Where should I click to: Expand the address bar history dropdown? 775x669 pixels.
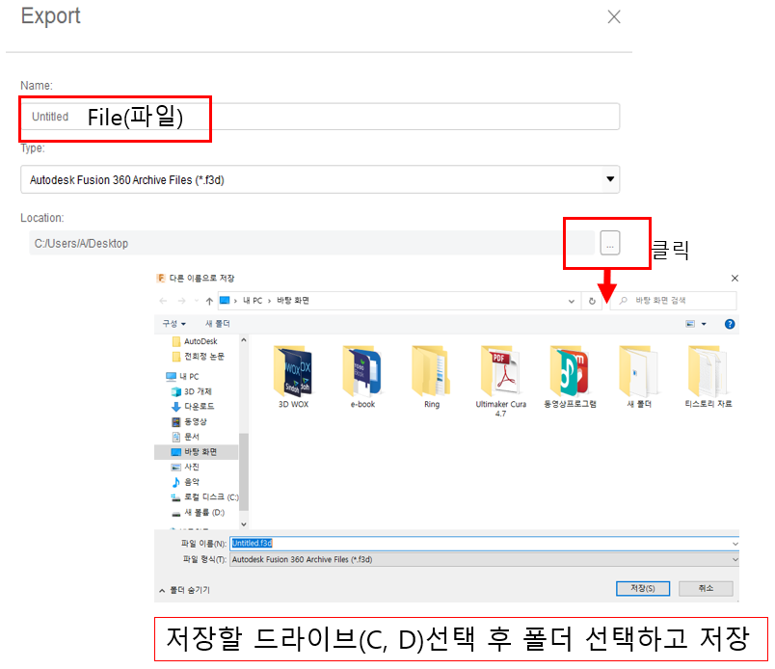(x=572, y=301)
